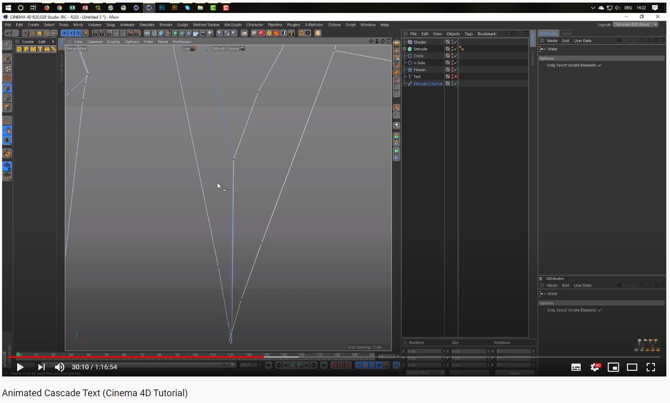Open viewport Filter menu
Image resolution: width=670 pixels, height=403 pixels.
tap(149, 42)
